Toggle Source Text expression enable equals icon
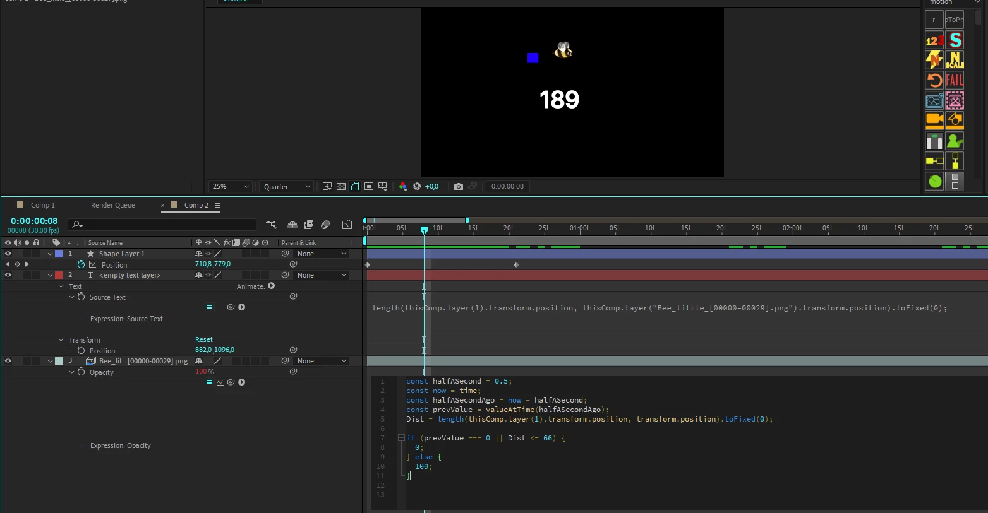The image size is (988, 513). click(209, 307)
